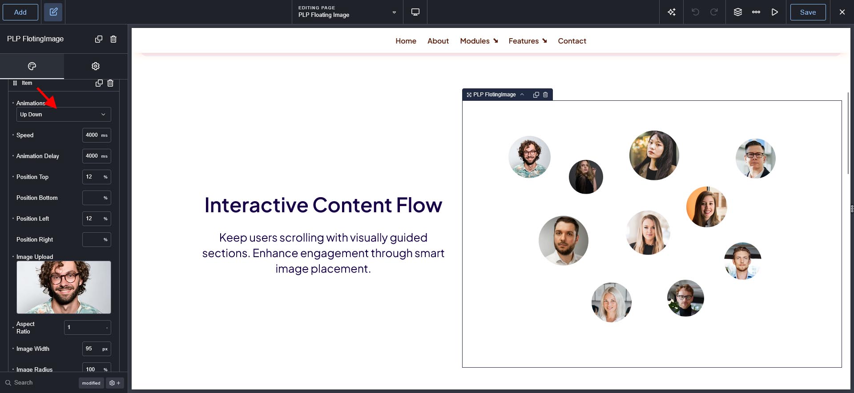The height and width of the screenshot is (393, 854).
Task: Redo the last change
Action: pos(714,12)
